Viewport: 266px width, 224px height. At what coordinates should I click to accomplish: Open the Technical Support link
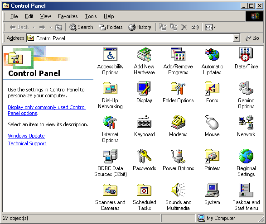(x=27, y=143)
